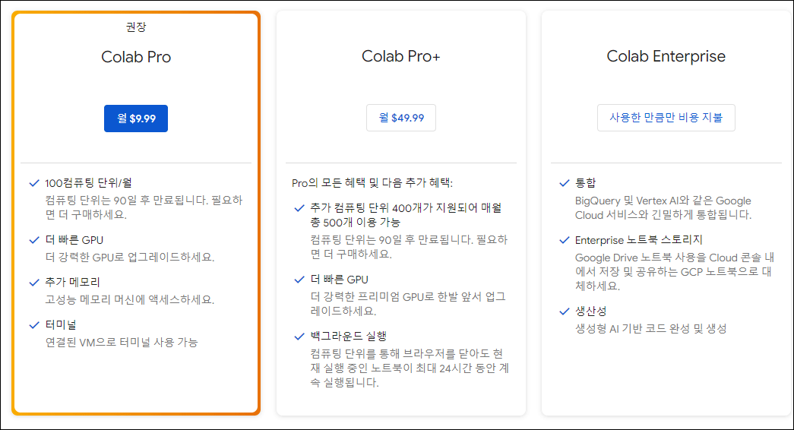The width and height of the screenshot is (794, 430).
Task: Click the checkmark beside 추가 메모리
Action: (34, 283)
